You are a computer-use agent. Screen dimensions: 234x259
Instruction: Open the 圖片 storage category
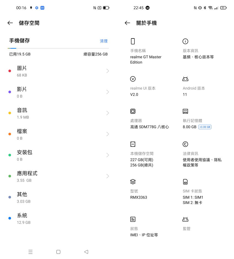[x=58, y=71]
